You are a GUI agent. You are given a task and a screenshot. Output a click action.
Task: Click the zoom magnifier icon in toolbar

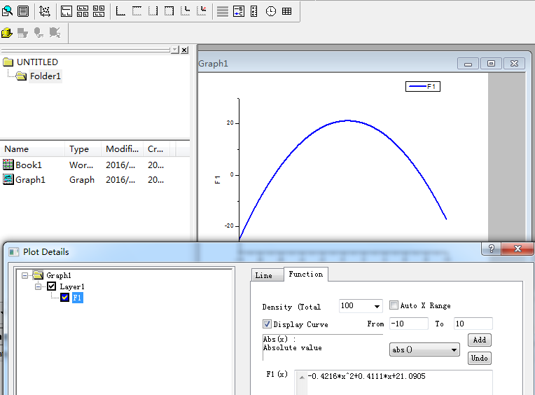point(7,11)
